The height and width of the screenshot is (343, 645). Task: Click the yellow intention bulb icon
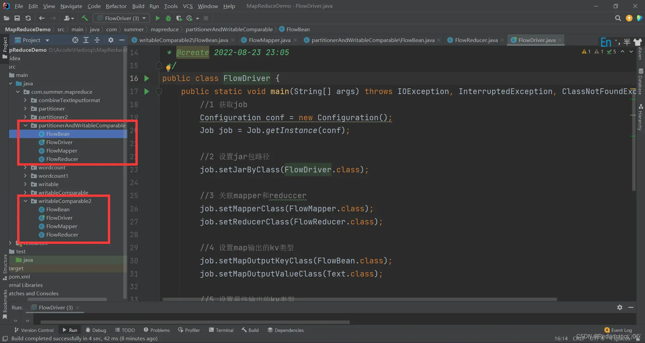pos(168,68)
